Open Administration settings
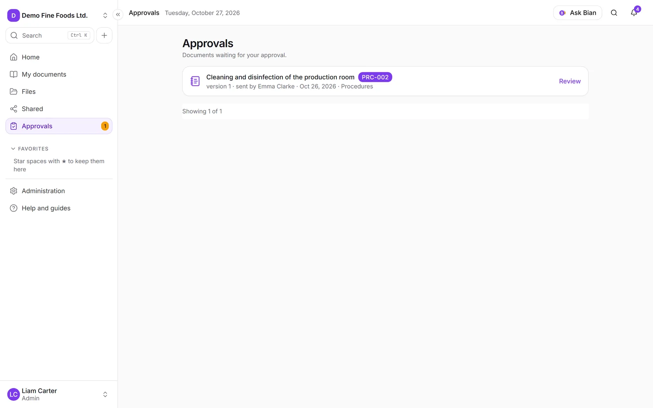This screenshot has width=653, height=408. 59,191
